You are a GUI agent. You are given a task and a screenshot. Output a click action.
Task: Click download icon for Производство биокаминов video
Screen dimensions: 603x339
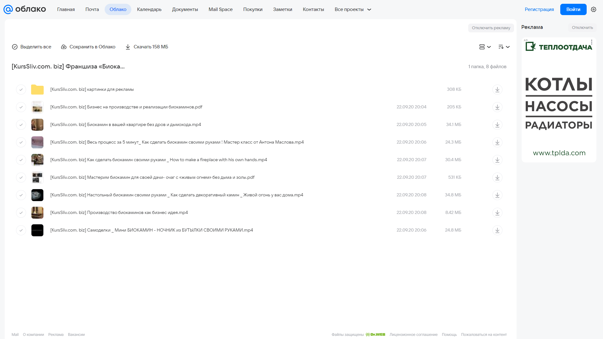point(497,213)
